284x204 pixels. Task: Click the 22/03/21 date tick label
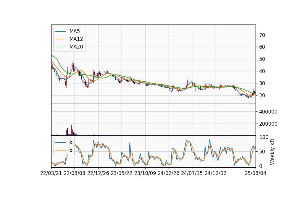coord(51,174)
